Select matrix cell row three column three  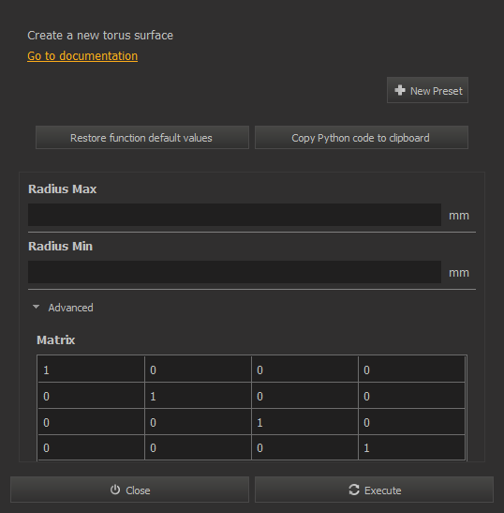[x=305, y=422]
